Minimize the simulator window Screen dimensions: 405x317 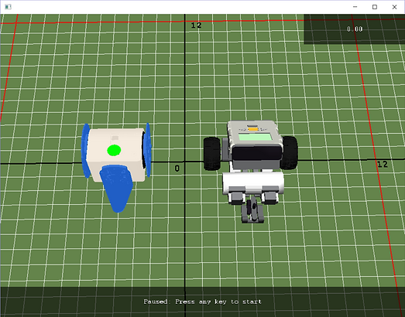click(355, 7)
